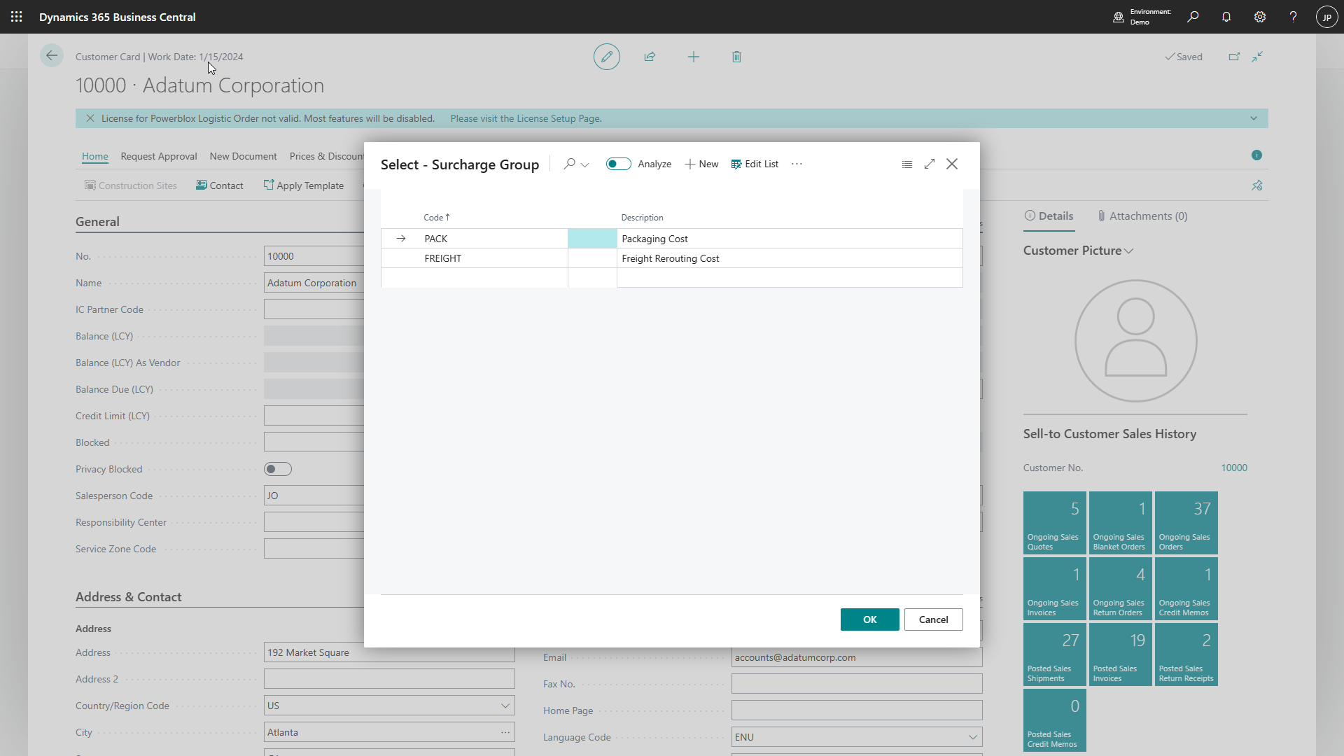1344x756 pixels.
Task: Open card in new window icon
Action: click(1234, 57)
